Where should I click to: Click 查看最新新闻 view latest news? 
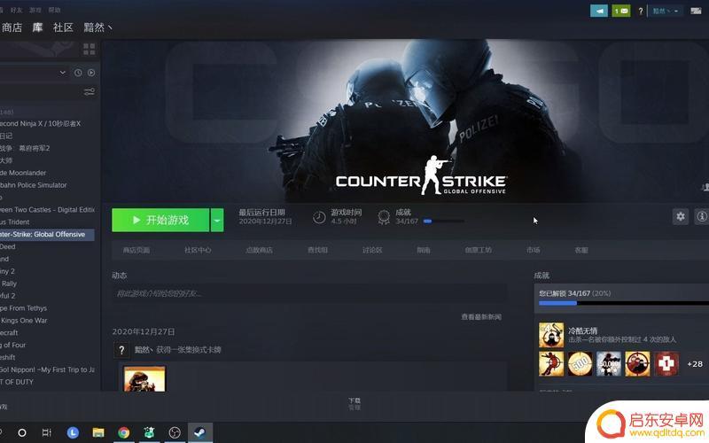481,317
